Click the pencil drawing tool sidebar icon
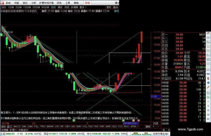211x136 pixels. pos(208,87)
